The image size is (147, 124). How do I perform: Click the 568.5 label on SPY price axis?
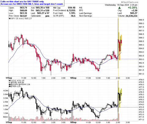(141, 20)
